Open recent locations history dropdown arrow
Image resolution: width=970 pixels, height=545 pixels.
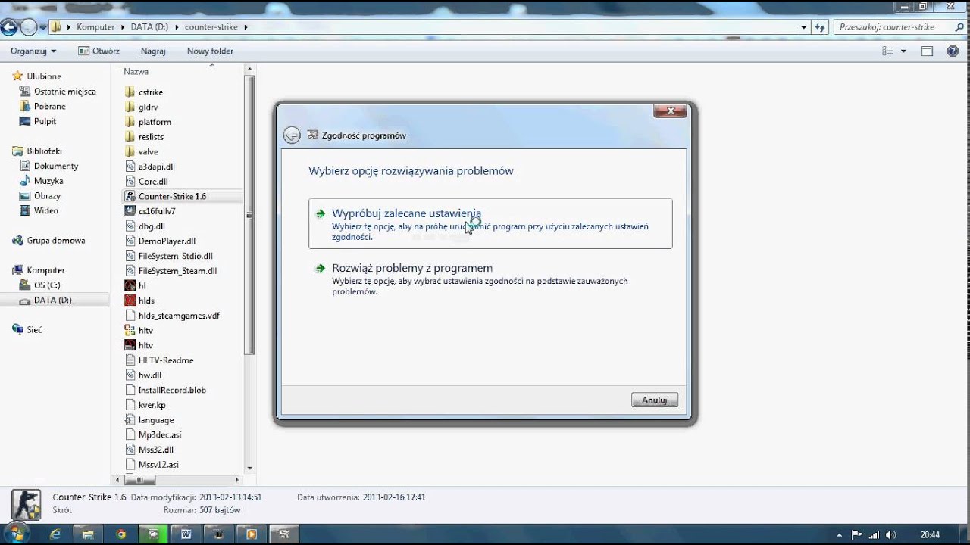click(43, 27)
